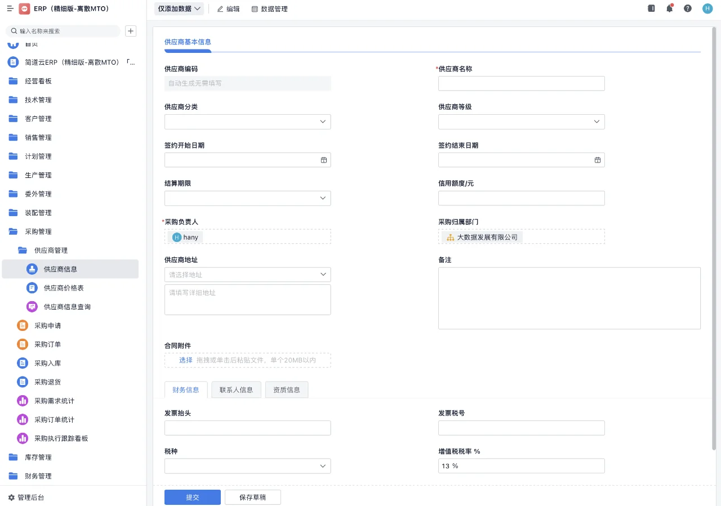Click the hamburger menu icon top left
Screen dimensions: 721x506
point(10,8)
